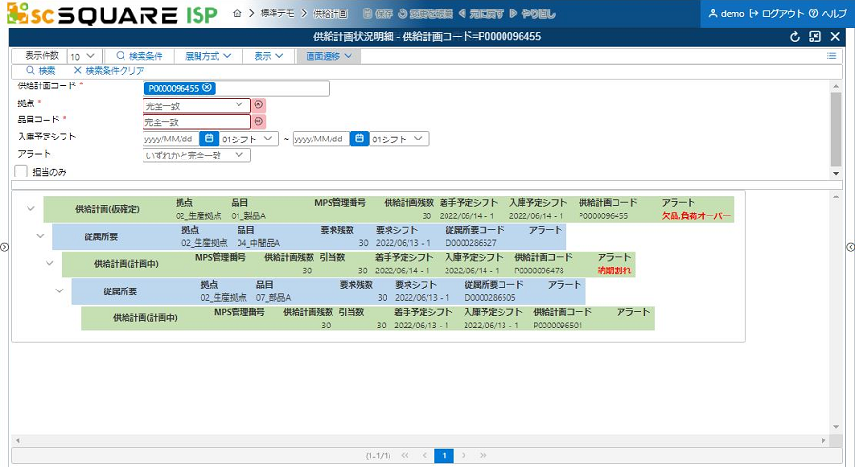The width and height of the screenshot is (855, 467).
Task: Go to the next page of results
Action: 464,455
